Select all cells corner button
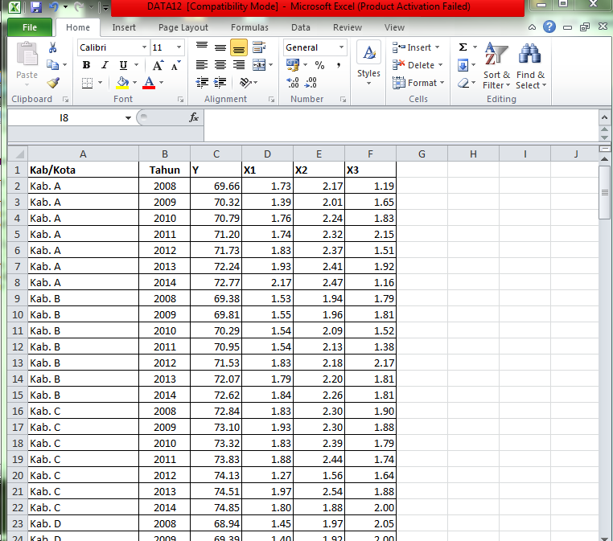The image size is (613, 541). 18,154
